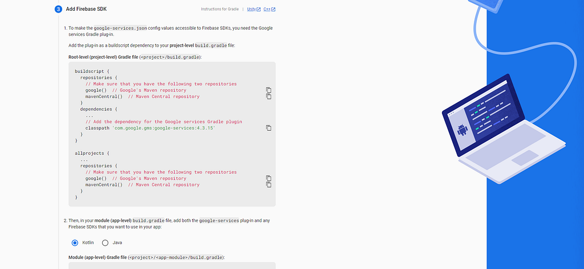This screenshot has height=269, width=584.
Task: Click the 'dependencies {' code line
Action: (x=99, y=109)
